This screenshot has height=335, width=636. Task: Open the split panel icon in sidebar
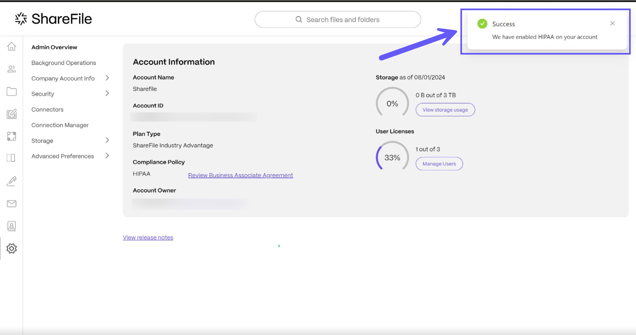pos(11,158)
